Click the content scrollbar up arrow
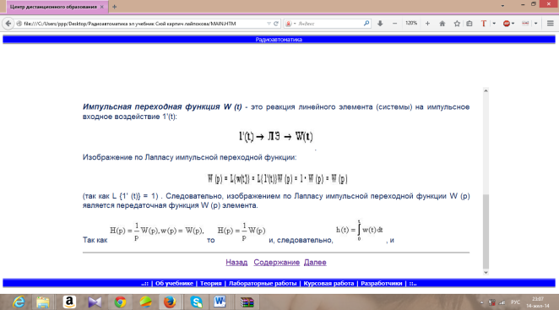Image resolution: width=559 pixels, height=310 pixels. pyautogui.click(x=486, y=91)
